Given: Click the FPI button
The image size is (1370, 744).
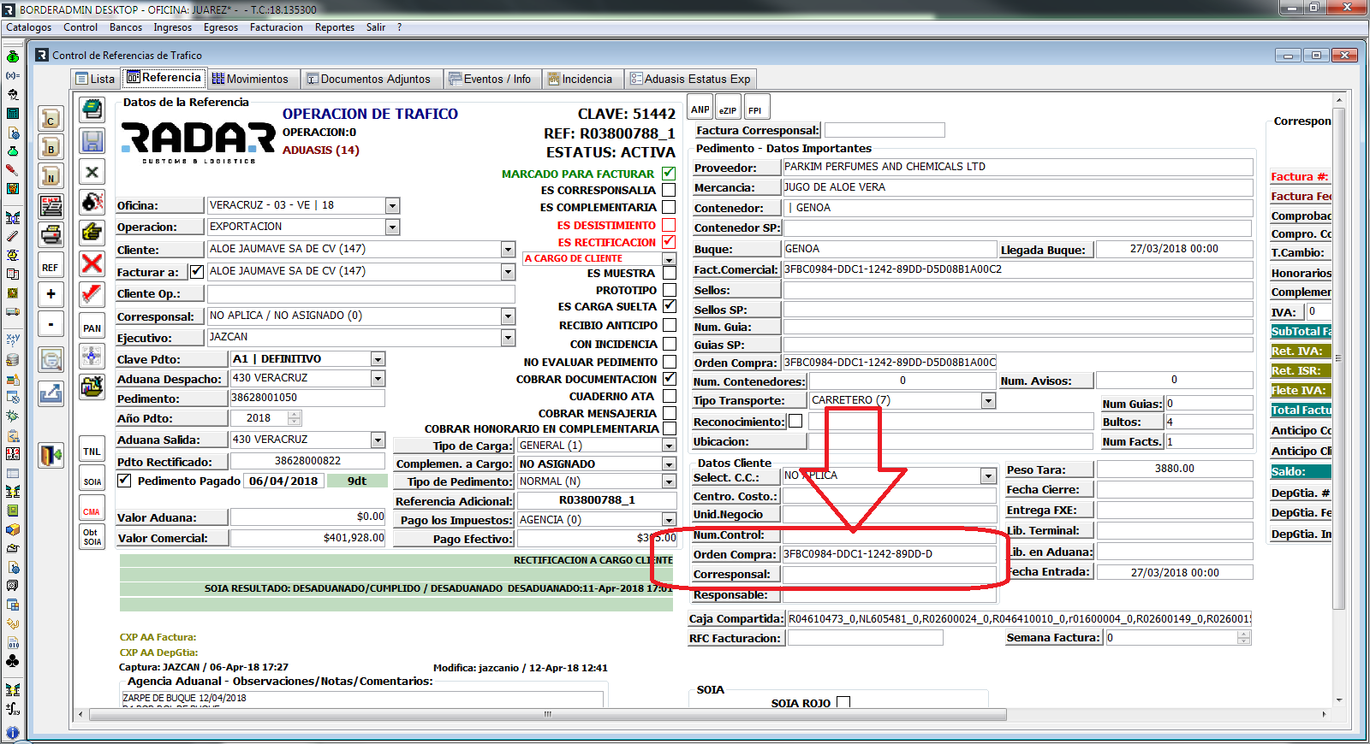Looking at the screenshot, I should pos(755,109).
